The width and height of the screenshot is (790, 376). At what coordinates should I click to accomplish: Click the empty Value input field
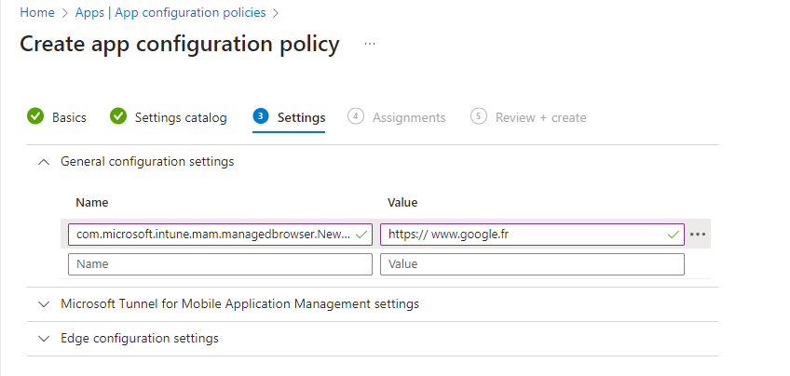532,264
